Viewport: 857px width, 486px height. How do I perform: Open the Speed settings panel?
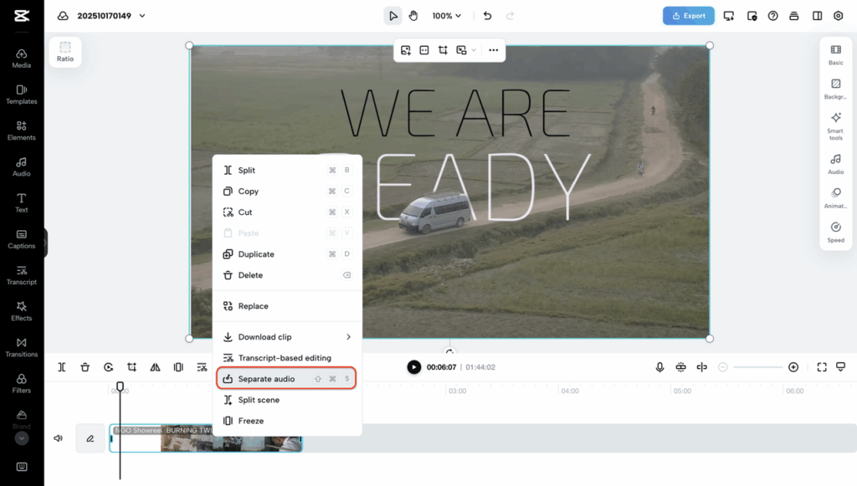pos(835,232)
